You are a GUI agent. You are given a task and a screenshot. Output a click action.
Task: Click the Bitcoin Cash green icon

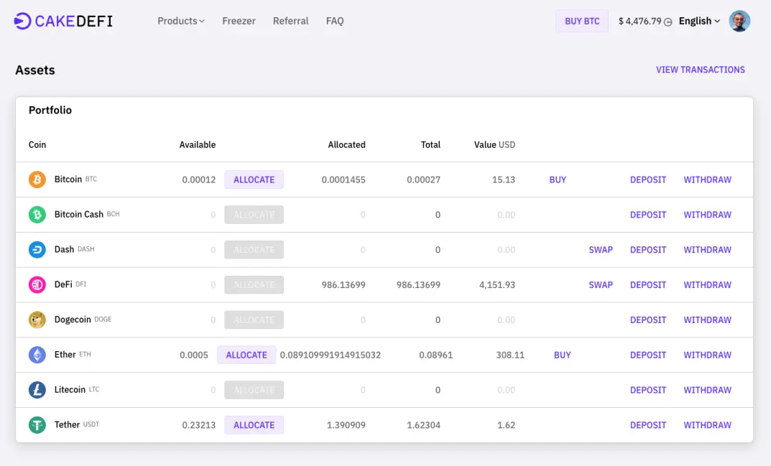click(37, 214)
